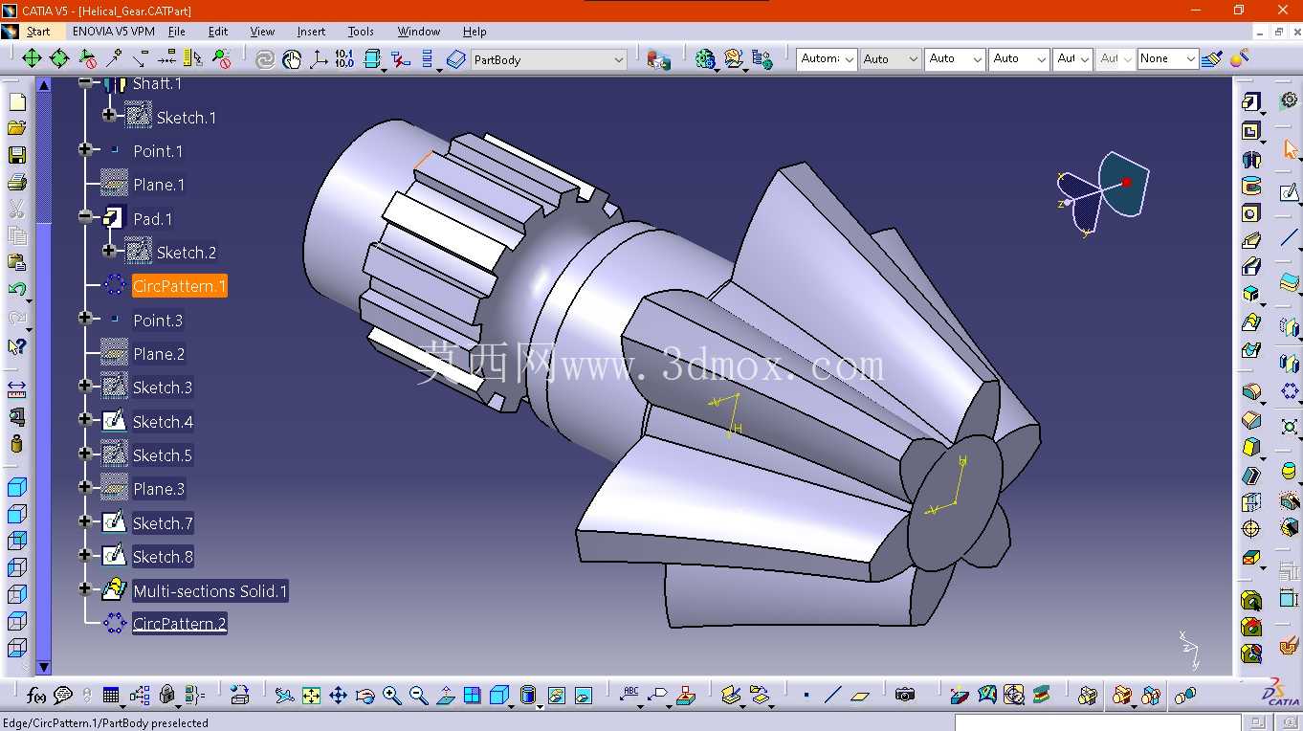Open the Help menu

click(x=475, y=32)
